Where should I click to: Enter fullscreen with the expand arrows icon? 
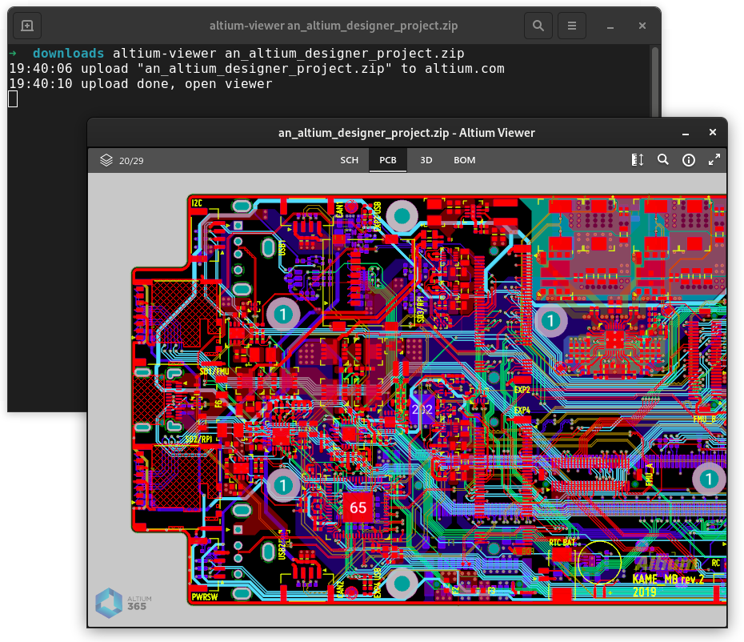(714, 159)
